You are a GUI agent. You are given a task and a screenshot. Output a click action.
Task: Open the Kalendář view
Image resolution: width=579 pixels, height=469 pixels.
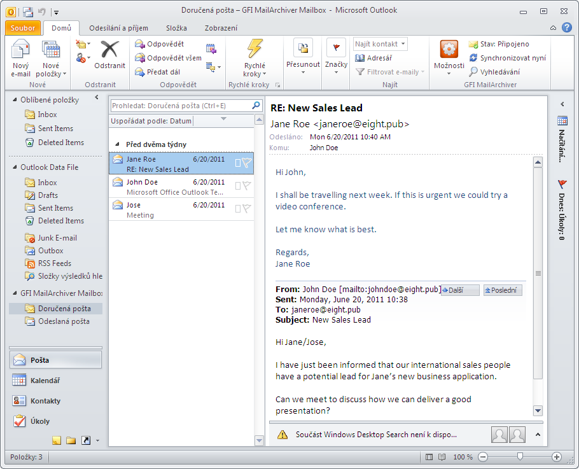pyautogui.click(x=55, y=380)
